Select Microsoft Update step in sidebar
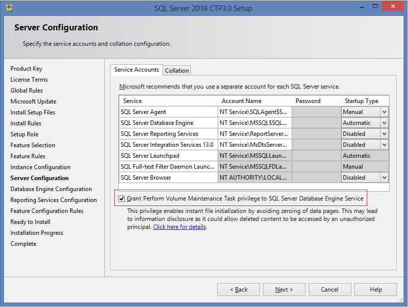The image size is (408, 307). (33, 102)
